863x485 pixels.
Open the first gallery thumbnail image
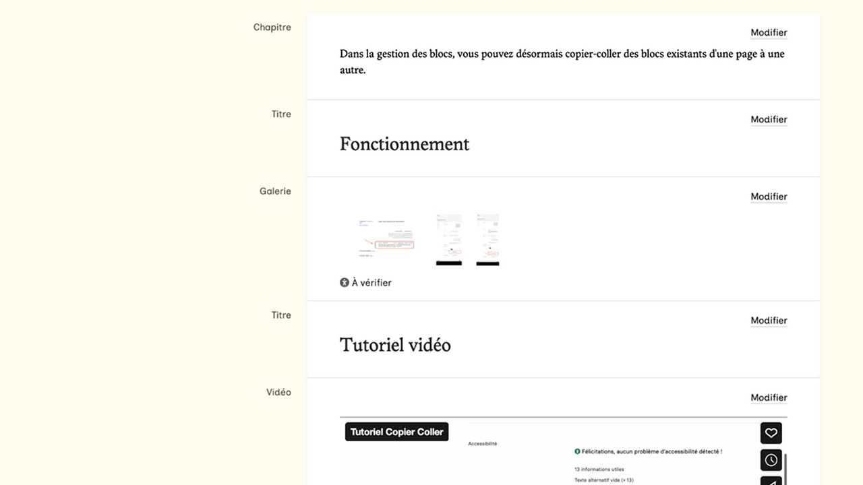coord(386,240)
